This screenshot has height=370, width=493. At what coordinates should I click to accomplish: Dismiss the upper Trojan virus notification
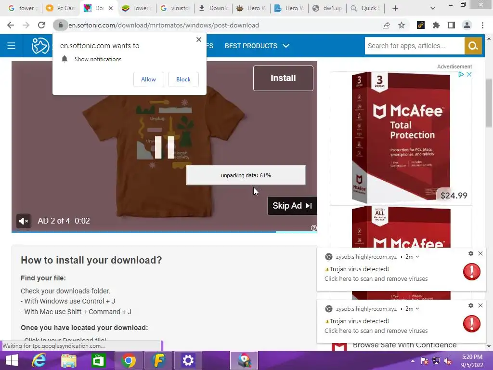point(480,253)
